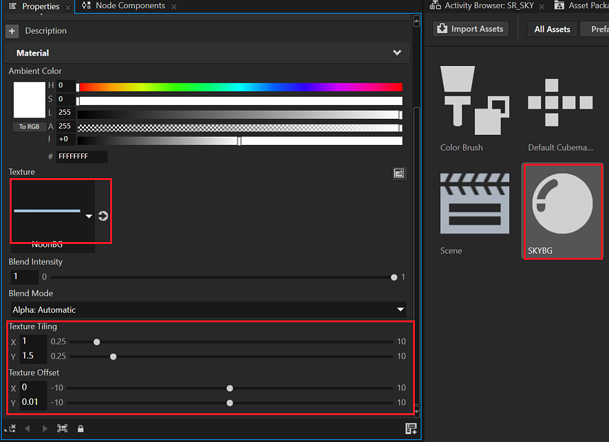
Task: Select the SKYBG material asset
Action: (x=562, y=212)
